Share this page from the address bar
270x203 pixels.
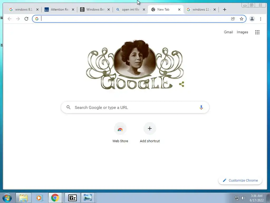point(233,19)
